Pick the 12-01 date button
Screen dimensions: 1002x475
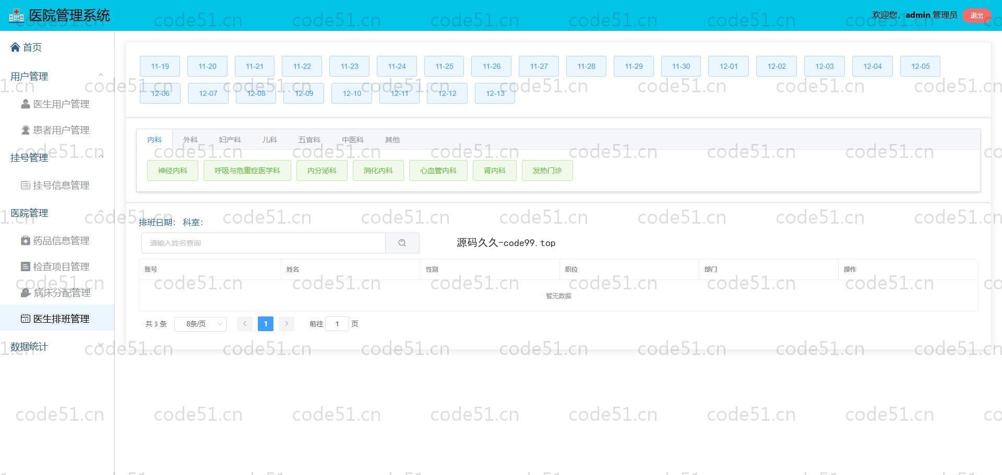(729, 66)
